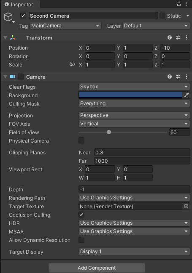Open the Clear Flags Skybox dropdown
Screen dimensions: 192x273
click(x=134, y=87)
